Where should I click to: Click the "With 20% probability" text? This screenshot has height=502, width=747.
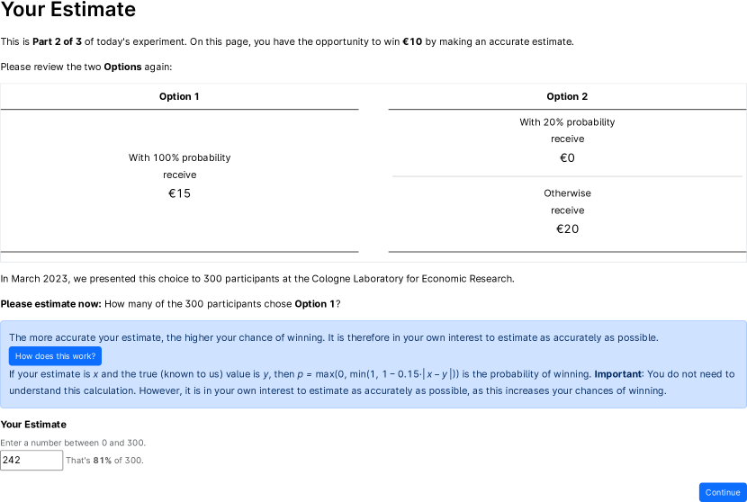(567, 122)
